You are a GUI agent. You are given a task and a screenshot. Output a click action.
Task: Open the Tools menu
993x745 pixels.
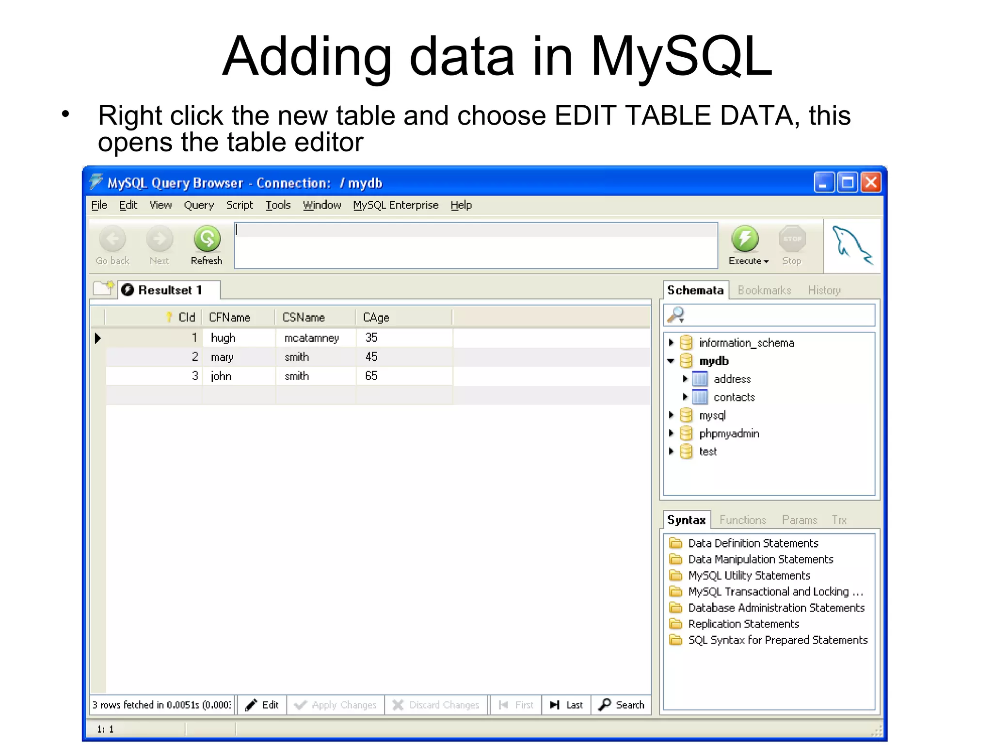(x=278, y=205)
